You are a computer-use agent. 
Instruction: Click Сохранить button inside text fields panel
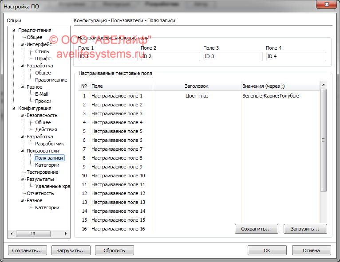(256, 229)
